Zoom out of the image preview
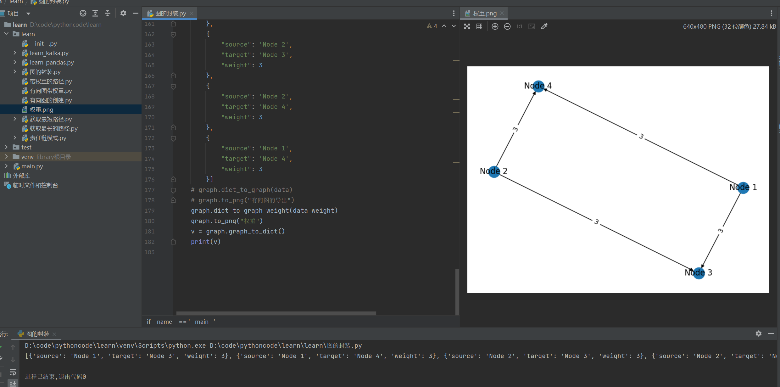780x387 pixels. coord(507,26)
